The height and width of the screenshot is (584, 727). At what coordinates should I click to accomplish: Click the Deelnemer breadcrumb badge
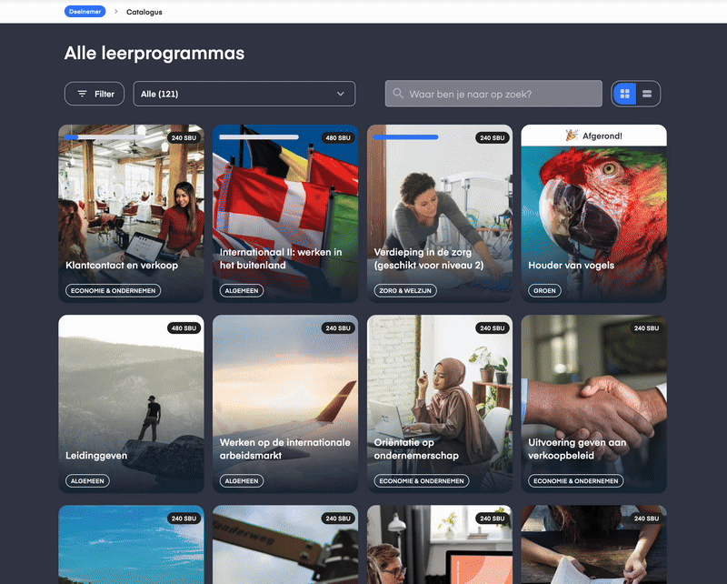(85, 12)
